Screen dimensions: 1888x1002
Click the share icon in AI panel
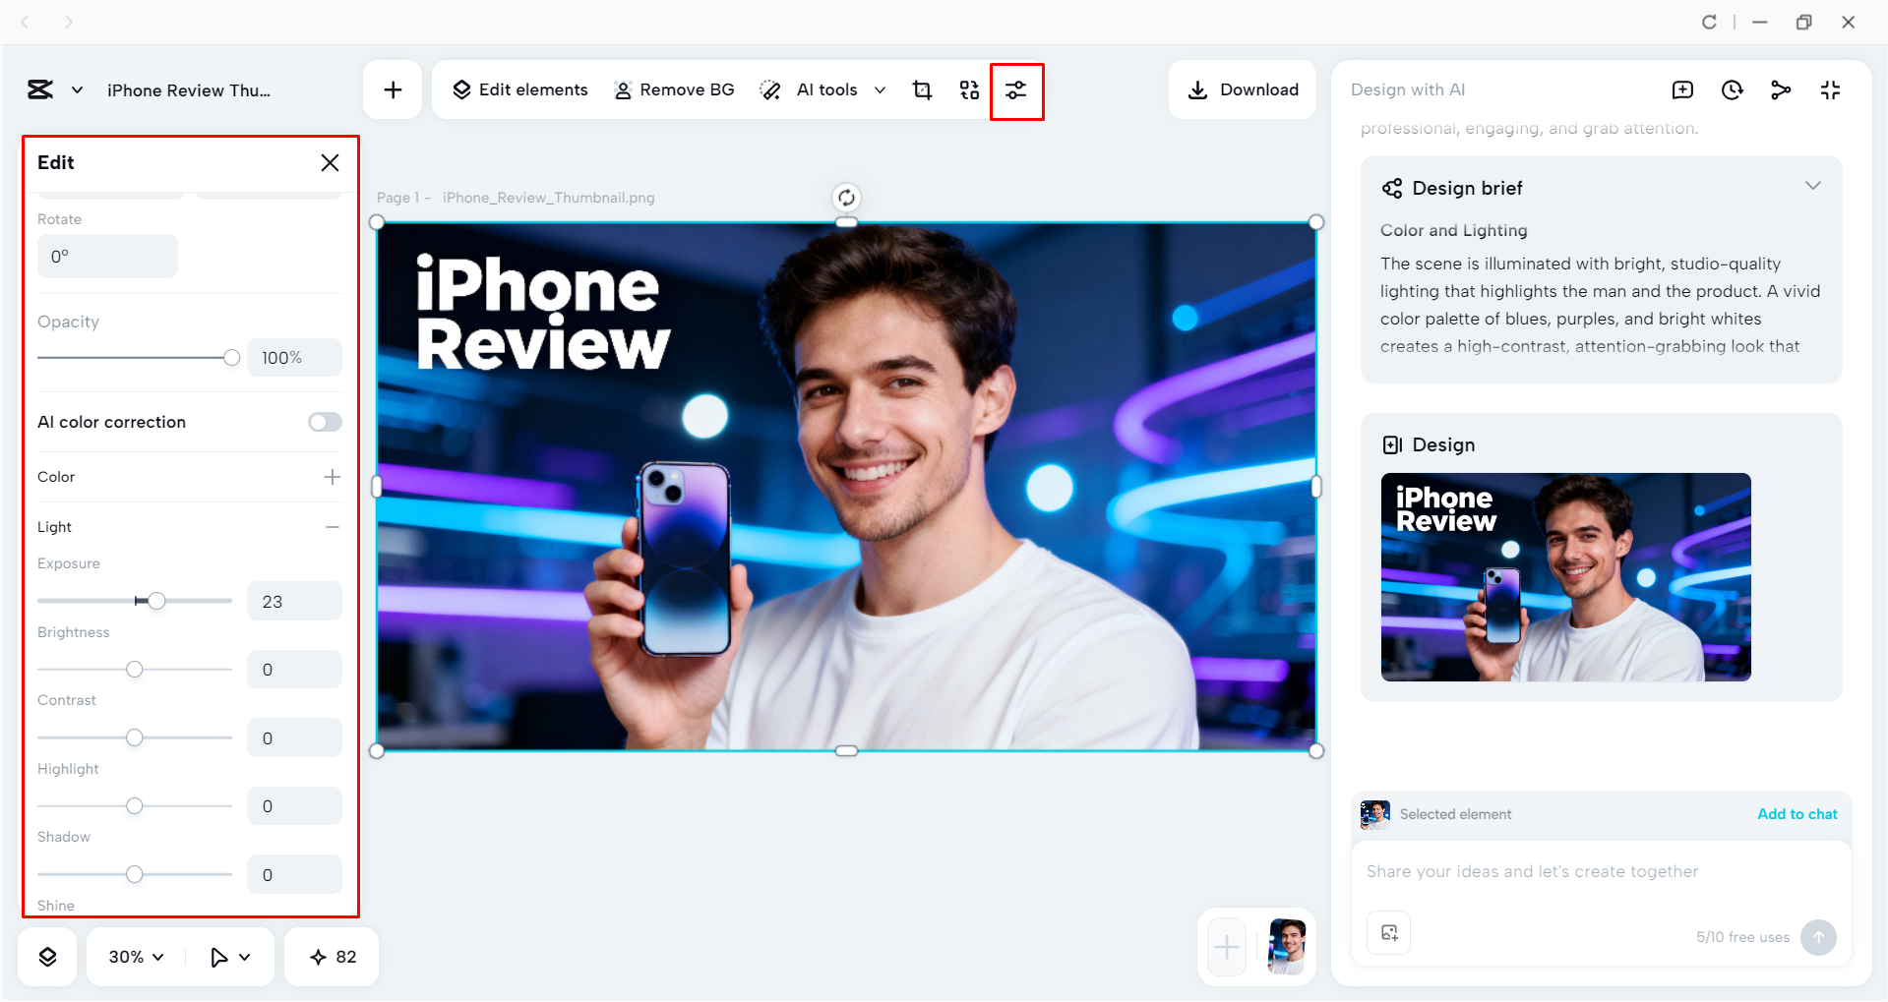coord(1781,90)
